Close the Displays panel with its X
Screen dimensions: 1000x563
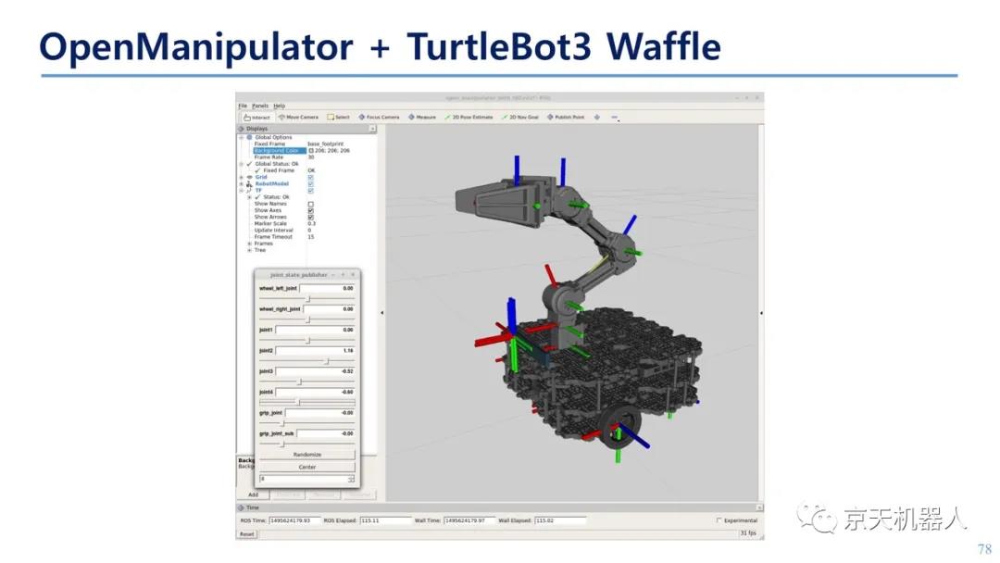coord(372,129)
